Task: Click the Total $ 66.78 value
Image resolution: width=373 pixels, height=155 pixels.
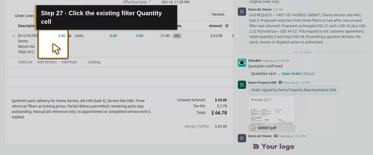Action: pyautogui.click(x=219, y=113)
